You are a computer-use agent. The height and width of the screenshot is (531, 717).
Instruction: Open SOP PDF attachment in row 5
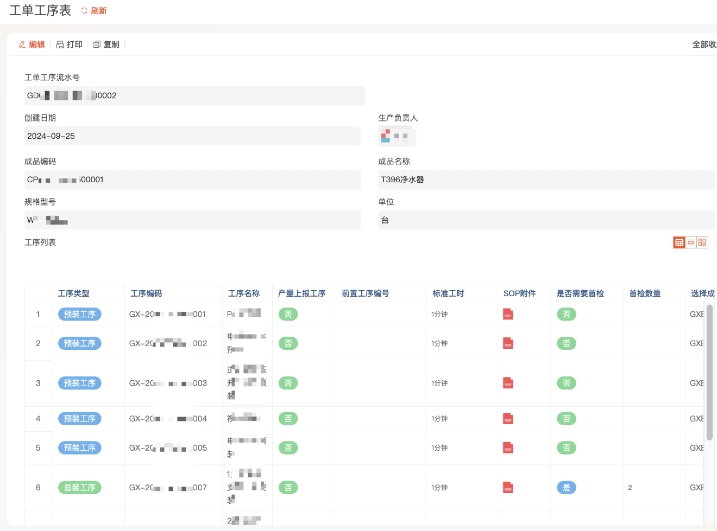[x=508, y=448]
